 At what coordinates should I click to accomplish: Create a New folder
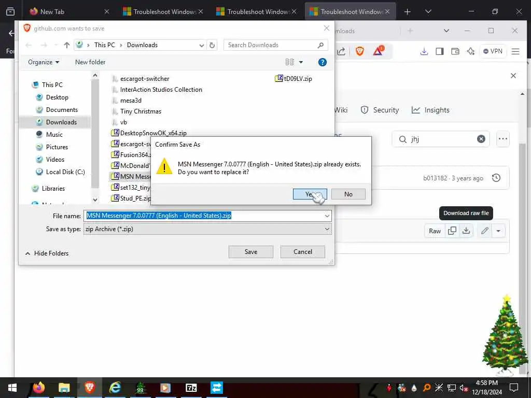click(90, 62)
